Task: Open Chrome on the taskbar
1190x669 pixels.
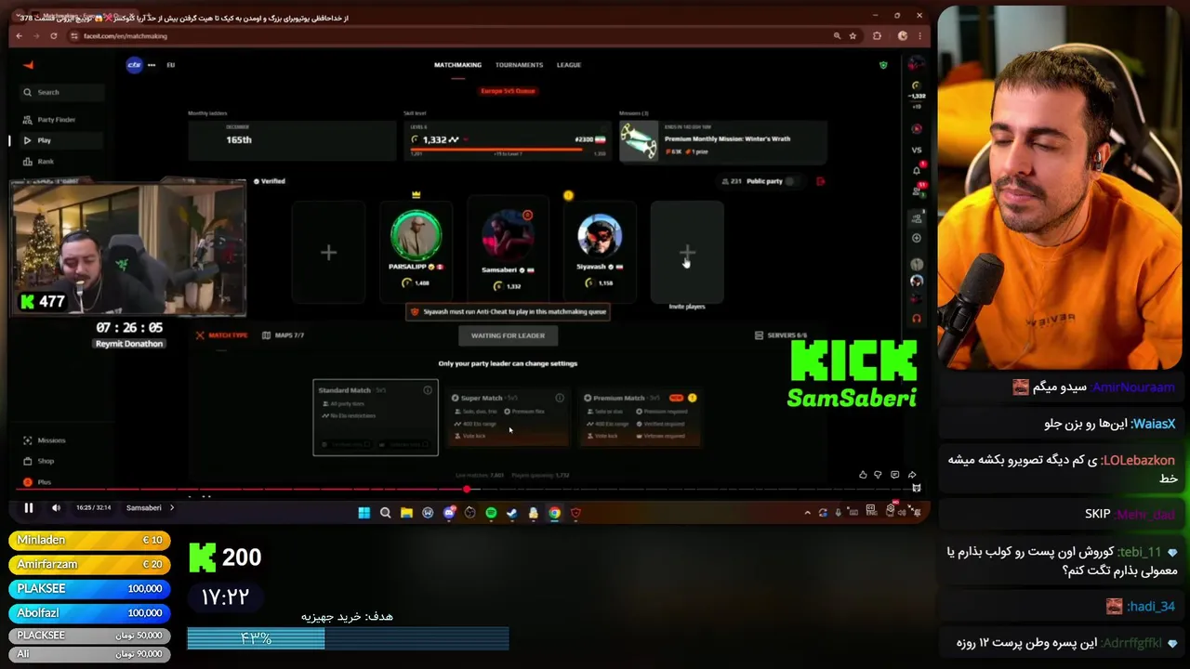Action: 554,513
